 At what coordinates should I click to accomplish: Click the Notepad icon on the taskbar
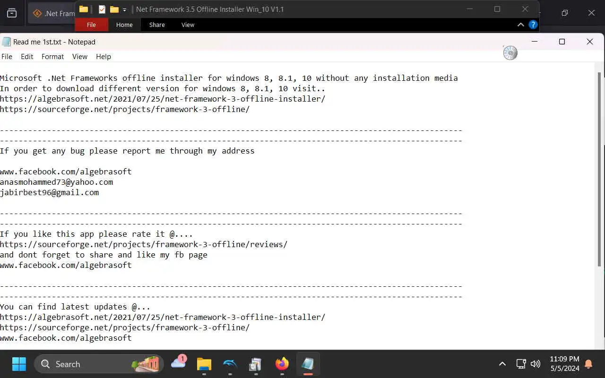pos(308,364)
